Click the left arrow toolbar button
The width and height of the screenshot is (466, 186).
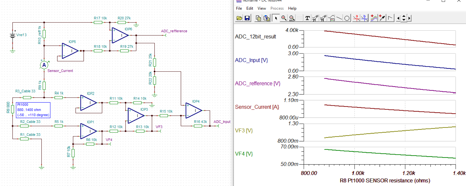point(398,18)
